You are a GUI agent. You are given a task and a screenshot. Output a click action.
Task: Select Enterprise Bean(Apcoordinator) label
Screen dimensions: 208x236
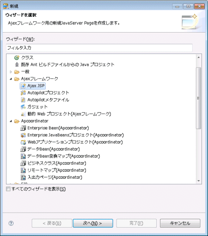pos(58,128)
